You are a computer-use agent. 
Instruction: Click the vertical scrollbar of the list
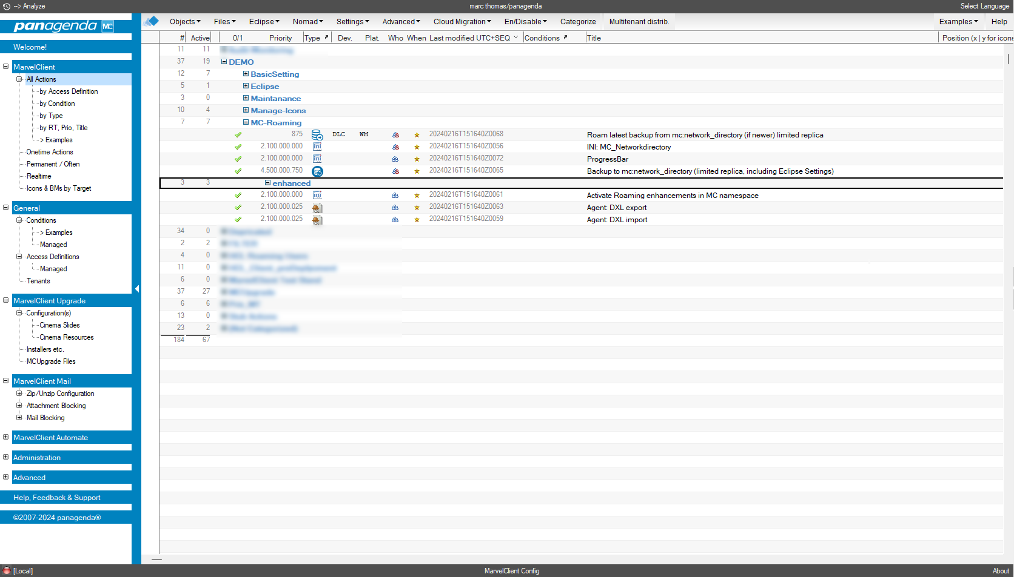(1009, 59)
